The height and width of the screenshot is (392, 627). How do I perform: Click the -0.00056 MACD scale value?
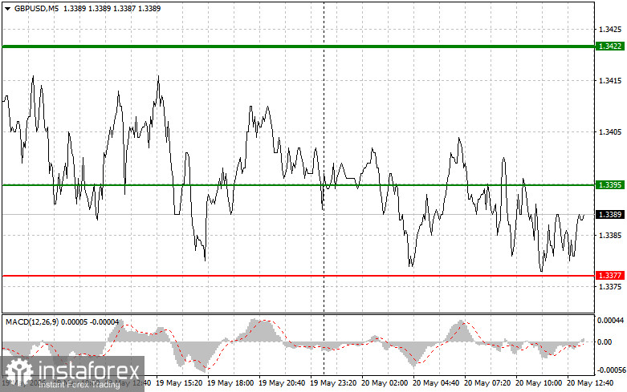coord(611,370)
